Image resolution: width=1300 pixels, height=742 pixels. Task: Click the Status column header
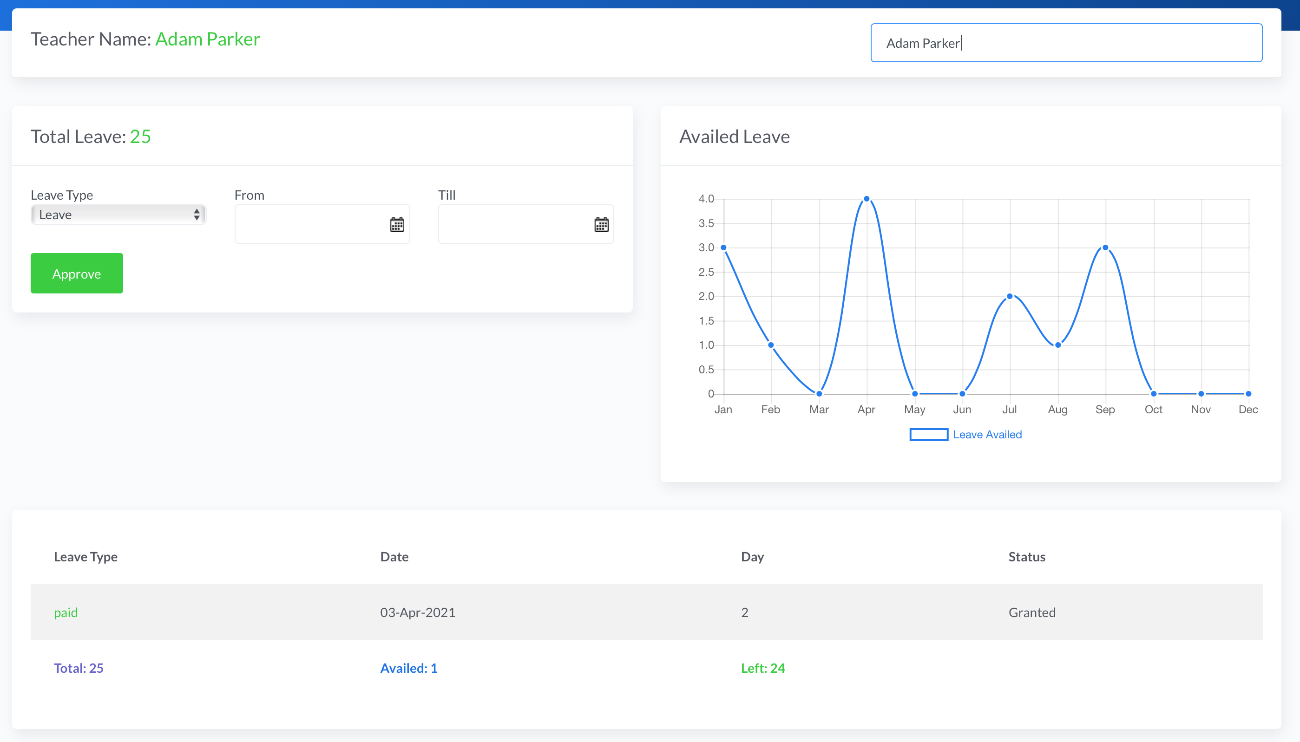[1026, 556]
